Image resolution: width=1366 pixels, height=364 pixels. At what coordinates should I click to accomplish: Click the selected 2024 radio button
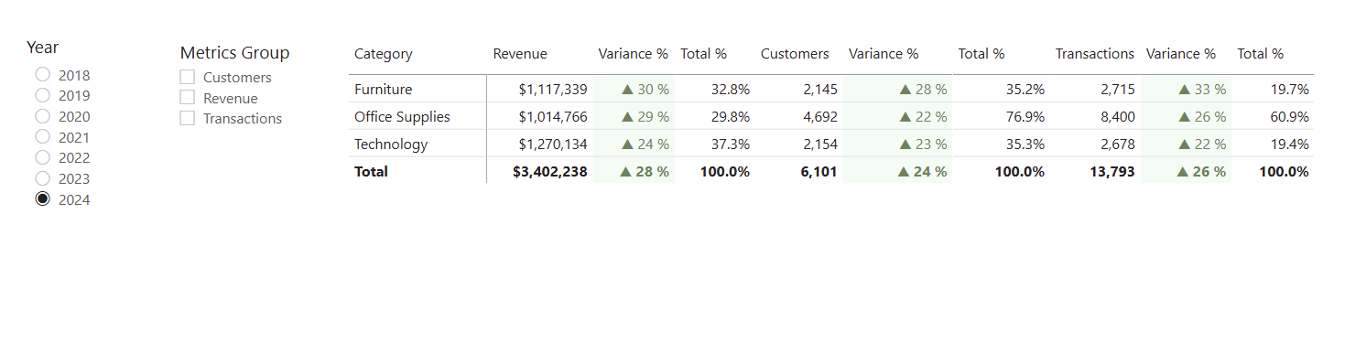tap(42, 199)
